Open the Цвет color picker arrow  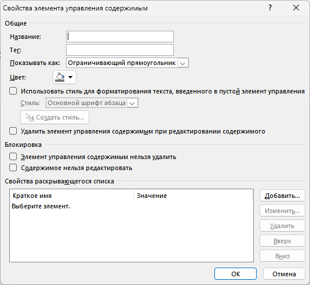click(x=70, y=77)
